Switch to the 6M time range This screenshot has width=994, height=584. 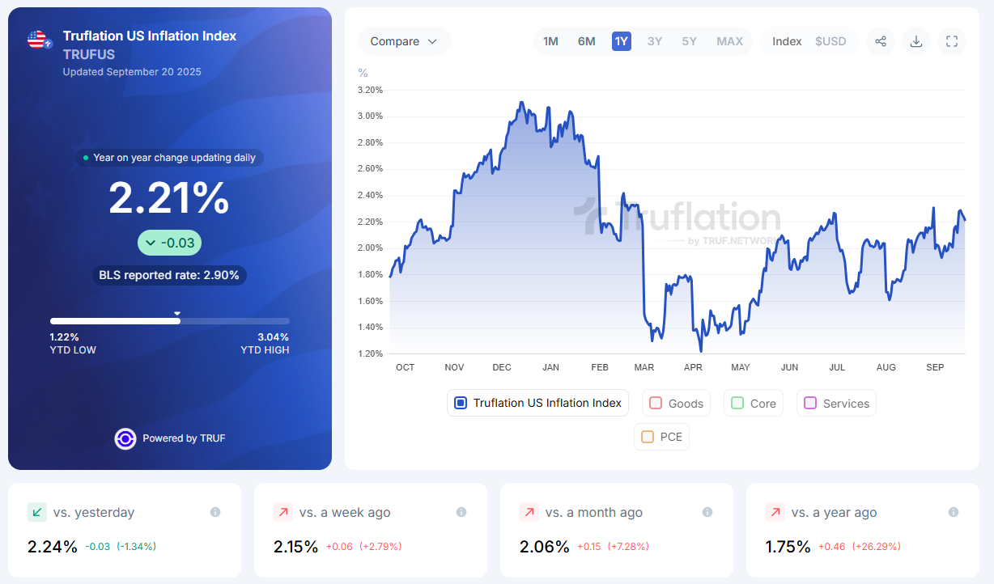tap(586, 41)
